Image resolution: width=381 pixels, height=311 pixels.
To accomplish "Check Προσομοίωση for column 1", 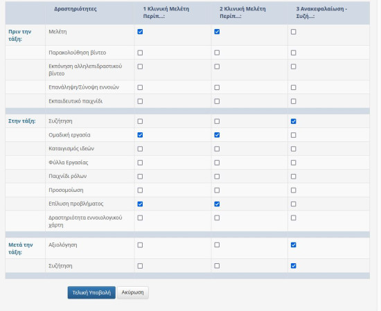I will click(140, 190).
